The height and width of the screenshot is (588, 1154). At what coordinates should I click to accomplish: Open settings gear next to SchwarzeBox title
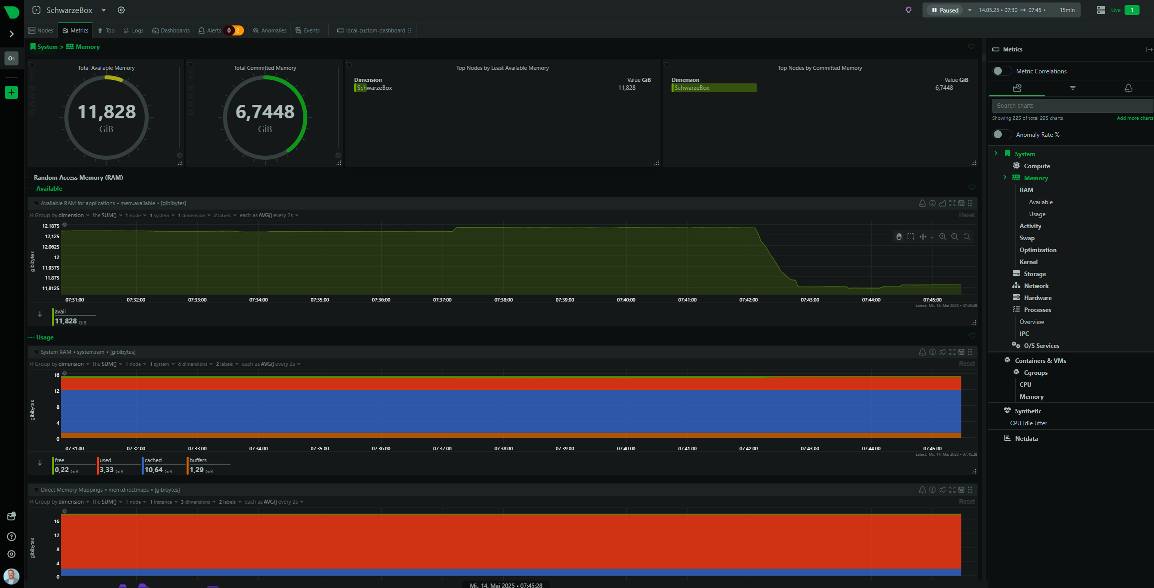[121, 10]
